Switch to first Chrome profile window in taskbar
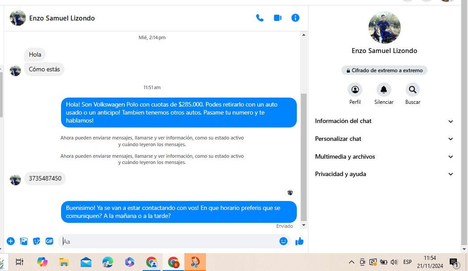The height and width of the screenshot is (271, 468). (152, 262)
